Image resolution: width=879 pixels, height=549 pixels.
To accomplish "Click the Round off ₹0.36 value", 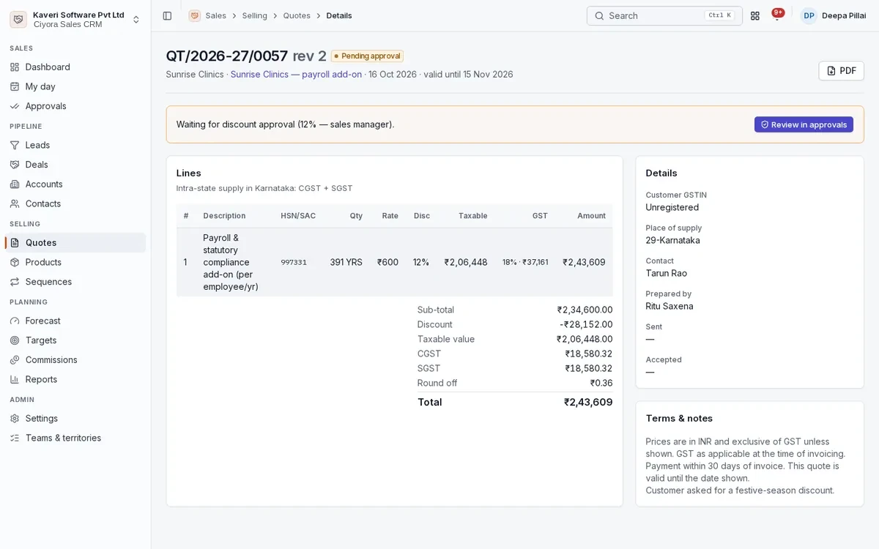I will 601,383.
